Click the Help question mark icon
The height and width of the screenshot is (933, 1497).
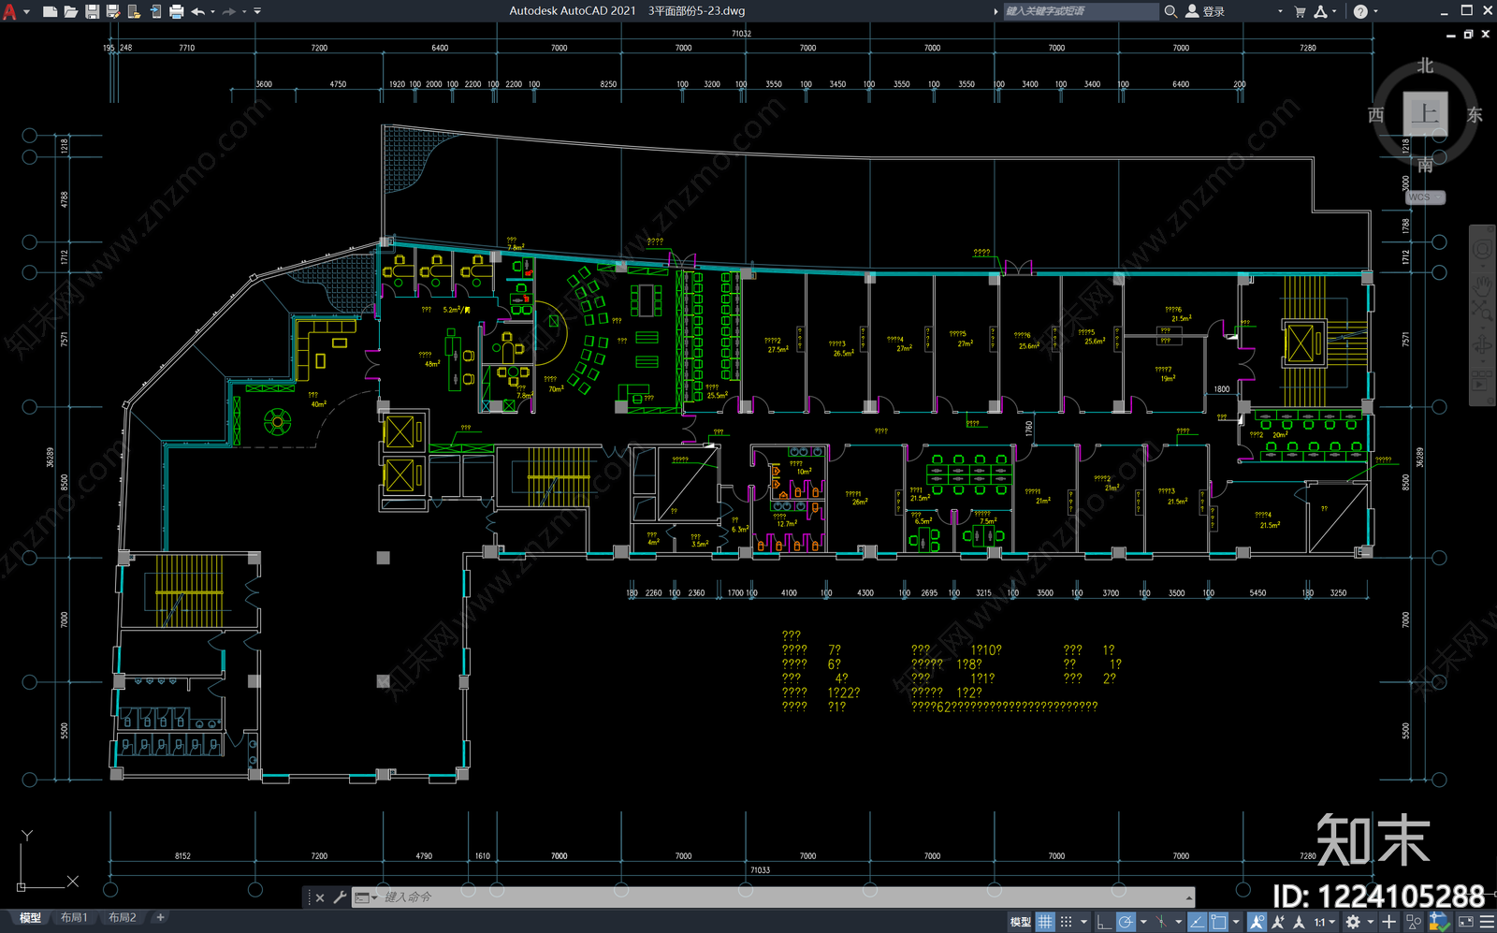point(1360,11)
